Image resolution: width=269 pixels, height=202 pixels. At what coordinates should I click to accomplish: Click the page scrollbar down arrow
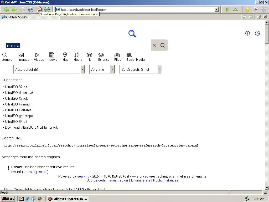pos(267,188)
